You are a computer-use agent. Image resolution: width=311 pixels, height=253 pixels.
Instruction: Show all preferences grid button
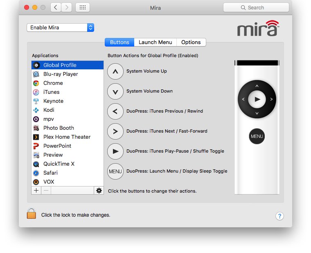coord(83,7)
